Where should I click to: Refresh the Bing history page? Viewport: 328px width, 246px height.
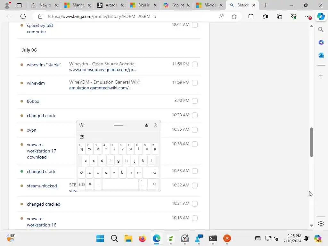[x=23, y=16]
